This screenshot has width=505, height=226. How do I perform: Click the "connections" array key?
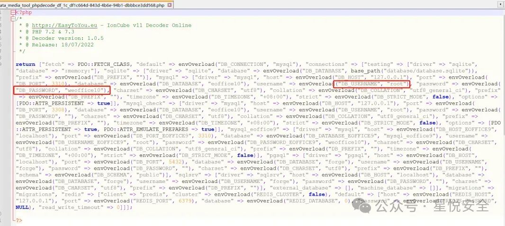point(326,64)
